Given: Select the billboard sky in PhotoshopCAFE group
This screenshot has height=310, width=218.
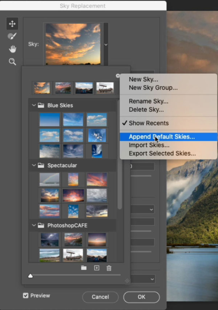Looking at the screenshot, I should tap(73, 255).
